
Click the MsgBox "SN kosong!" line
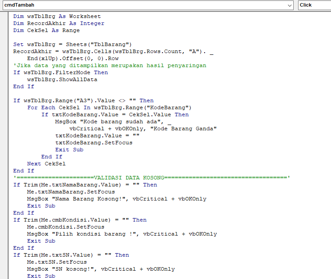point(101,269)
